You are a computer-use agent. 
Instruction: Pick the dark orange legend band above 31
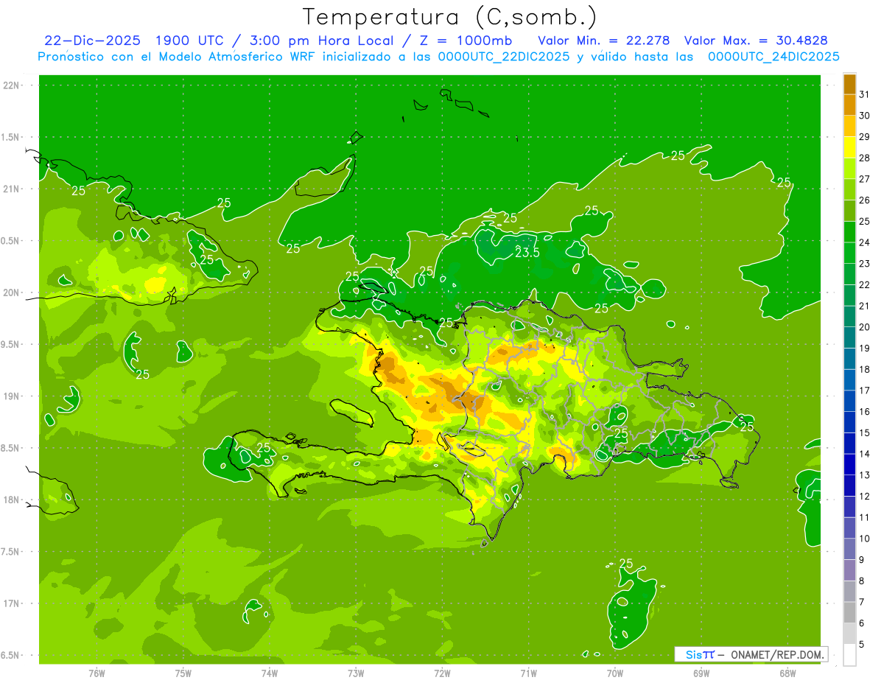pos(849,84)
